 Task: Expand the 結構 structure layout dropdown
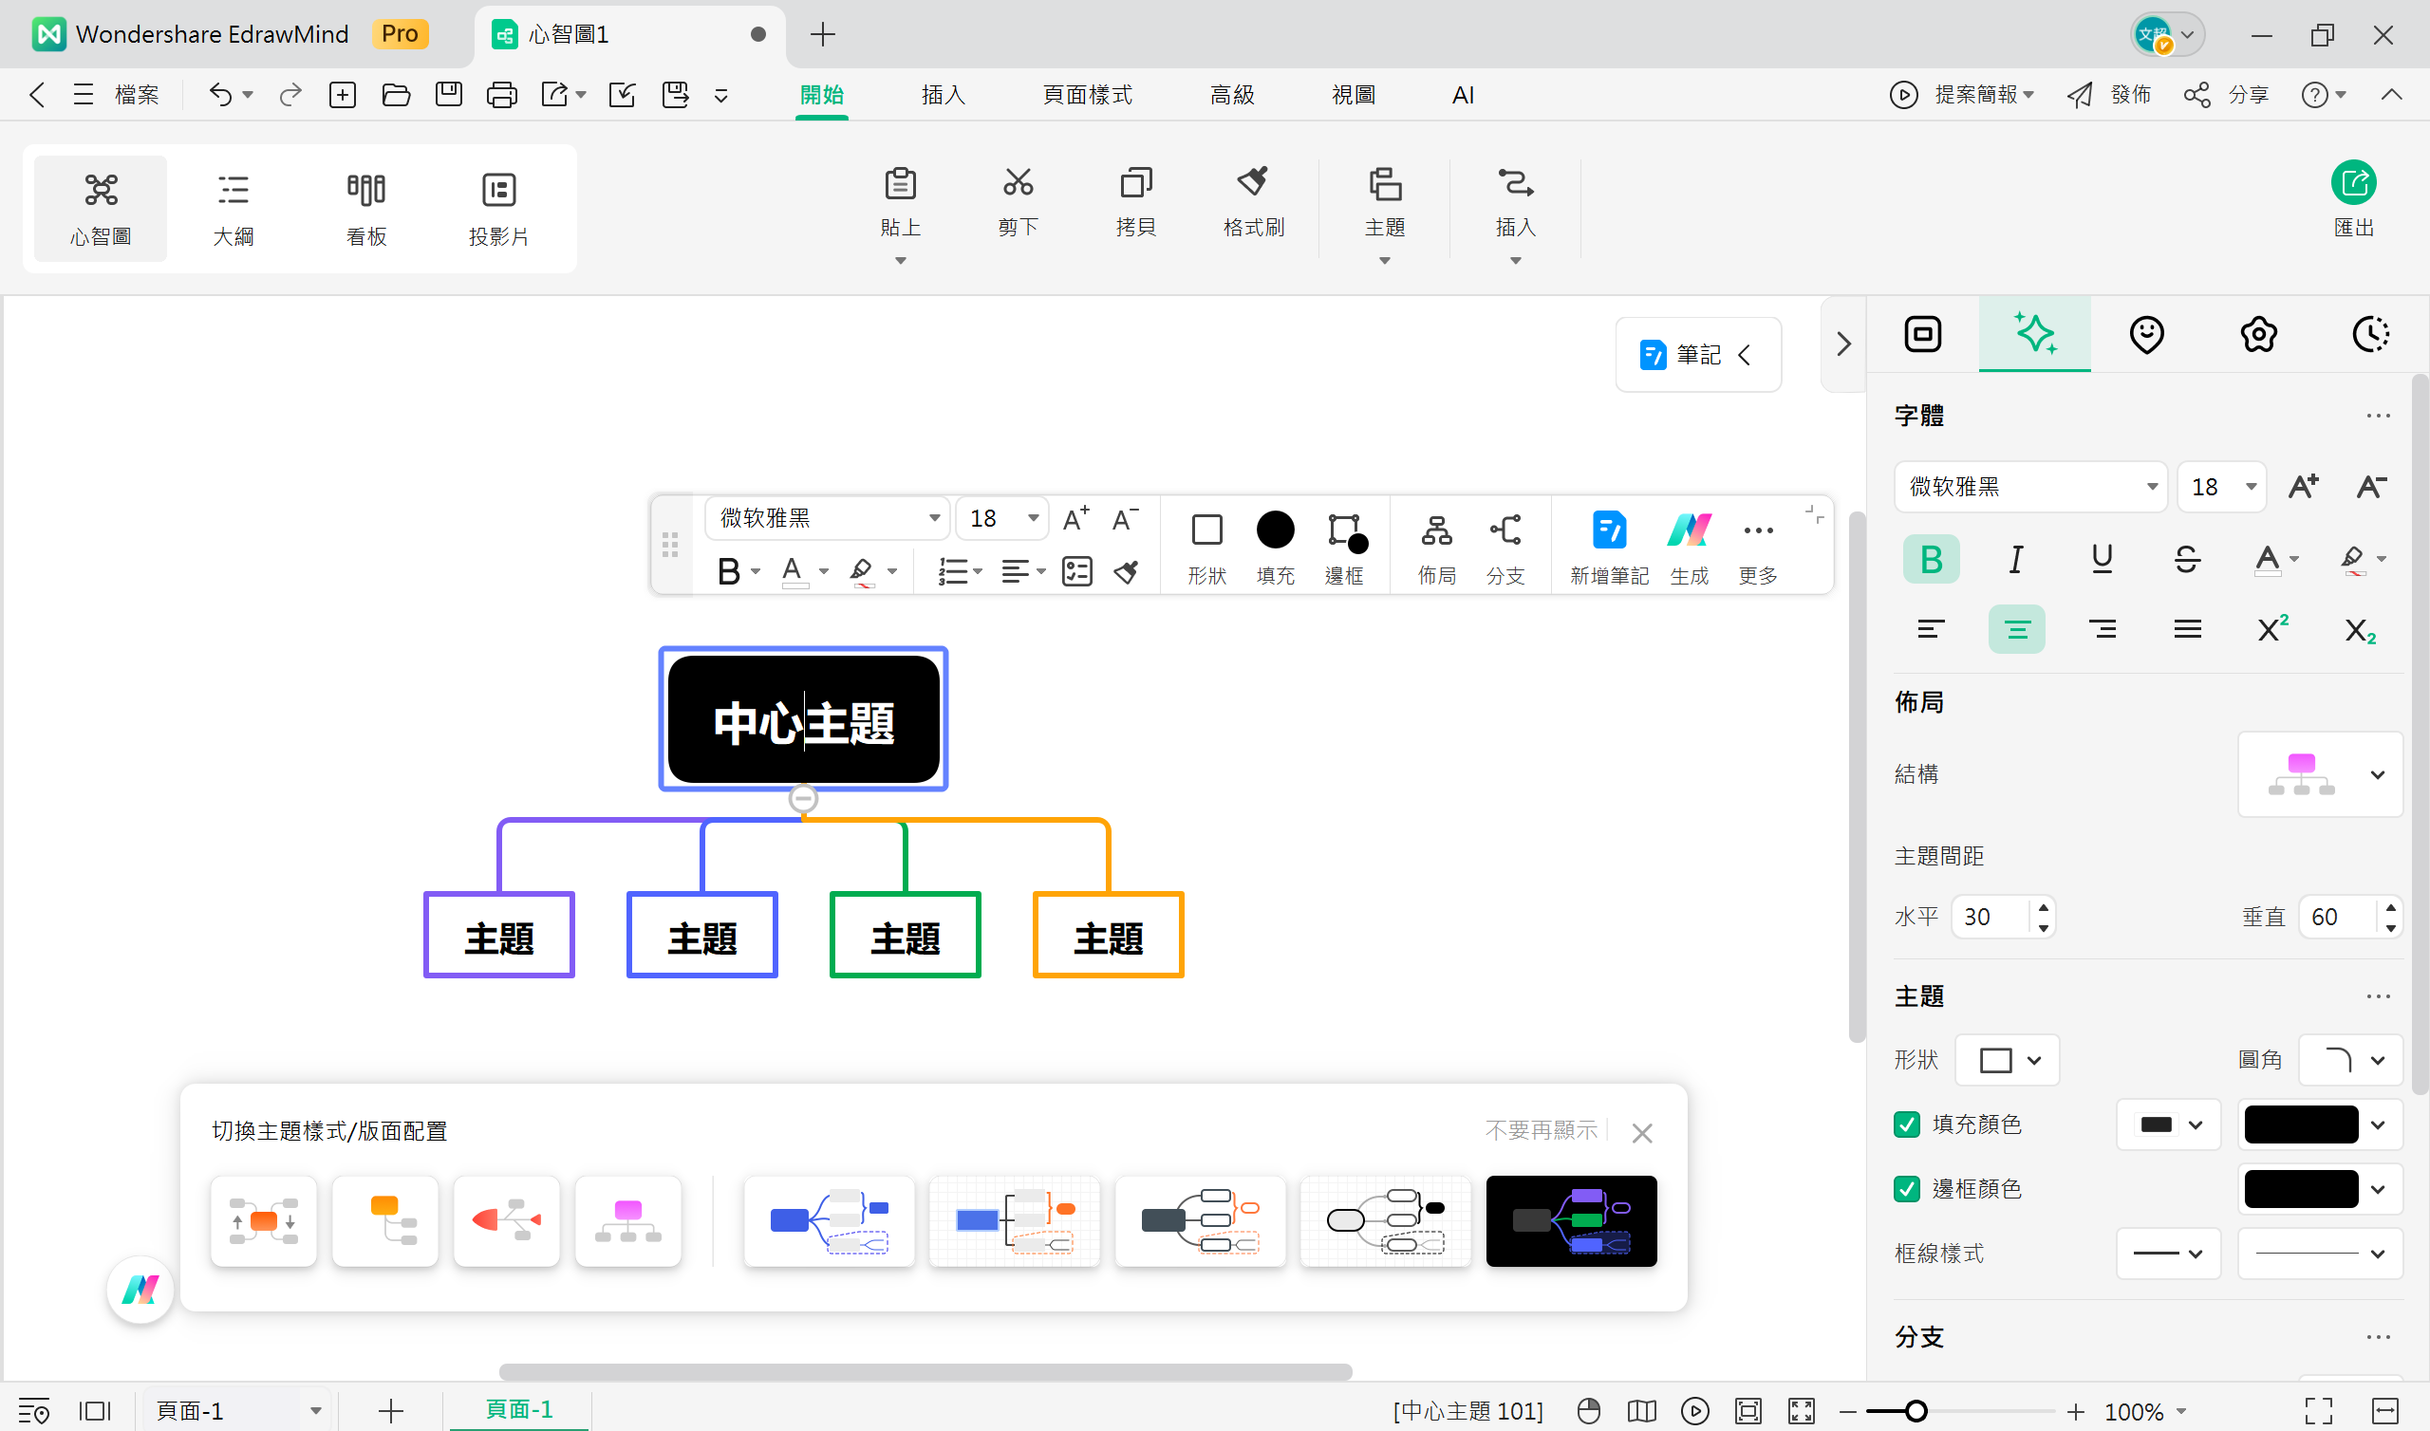2320,774
